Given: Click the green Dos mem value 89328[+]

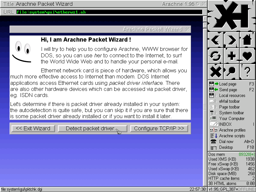Looking at the screenshot, I should click(246, 154).
